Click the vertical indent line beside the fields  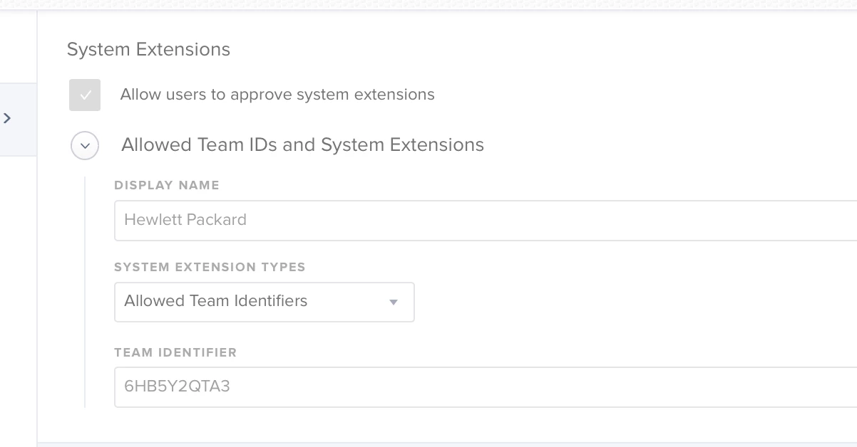[85, 292]
